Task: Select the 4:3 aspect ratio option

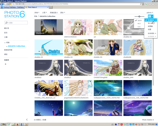Action: click(x=139, y=24)
